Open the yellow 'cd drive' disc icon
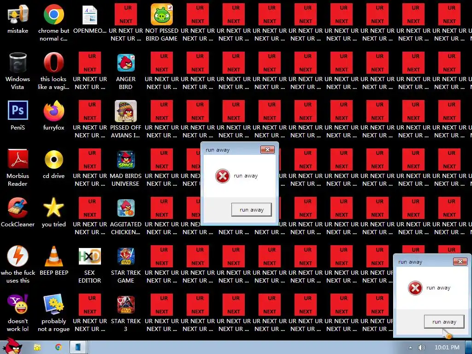This screenshot has width=472, height=354. coord(53,159)
